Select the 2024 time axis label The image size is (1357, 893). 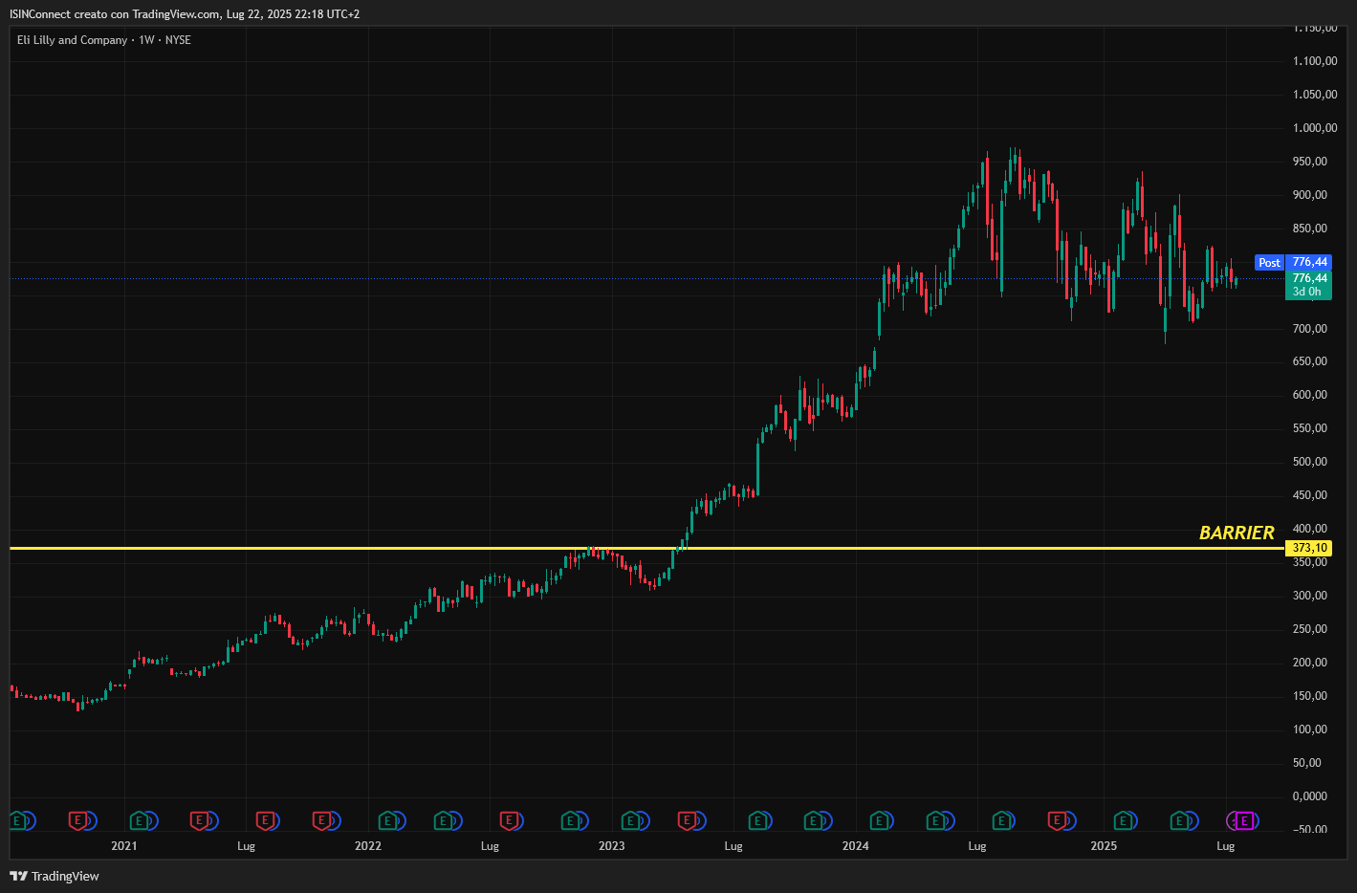click(856, 846)
